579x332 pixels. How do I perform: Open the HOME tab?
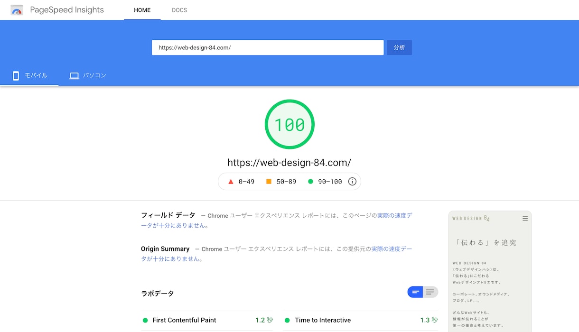142,10
